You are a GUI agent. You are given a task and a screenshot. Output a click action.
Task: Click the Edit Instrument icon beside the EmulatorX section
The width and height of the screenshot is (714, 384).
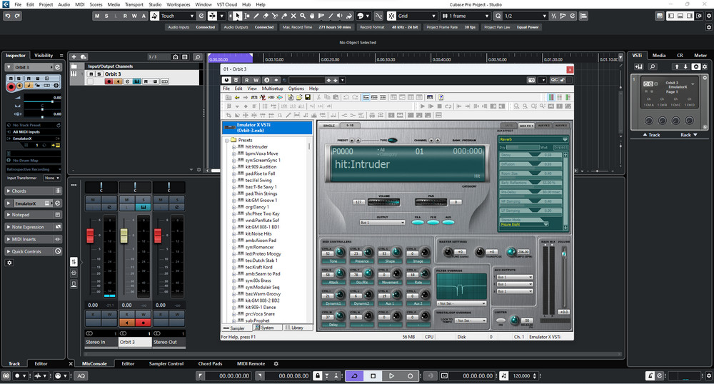click(x=58, y=203)
